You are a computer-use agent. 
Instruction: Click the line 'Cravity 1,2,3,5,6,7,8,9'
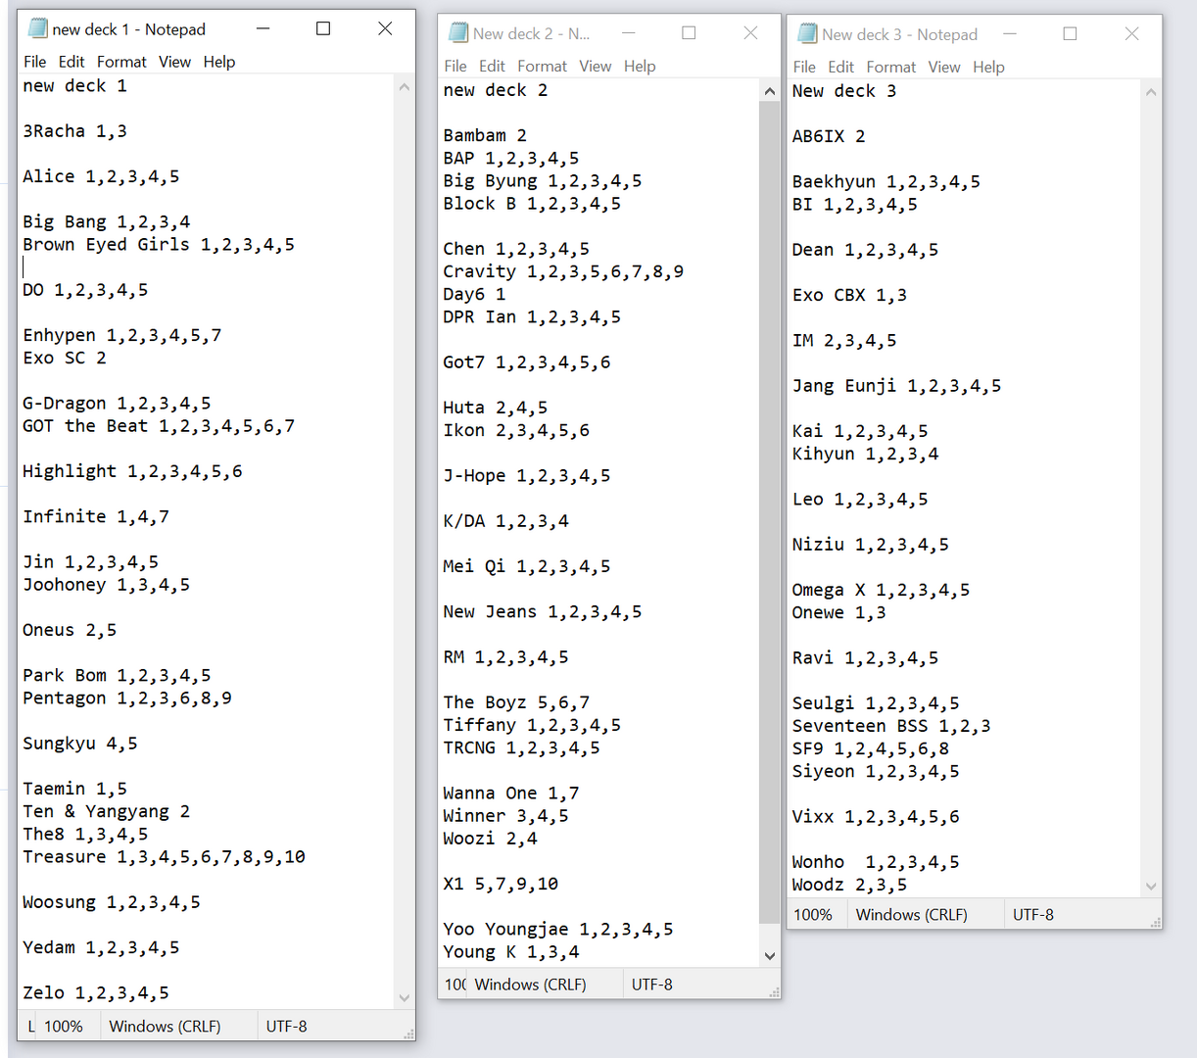564,271
